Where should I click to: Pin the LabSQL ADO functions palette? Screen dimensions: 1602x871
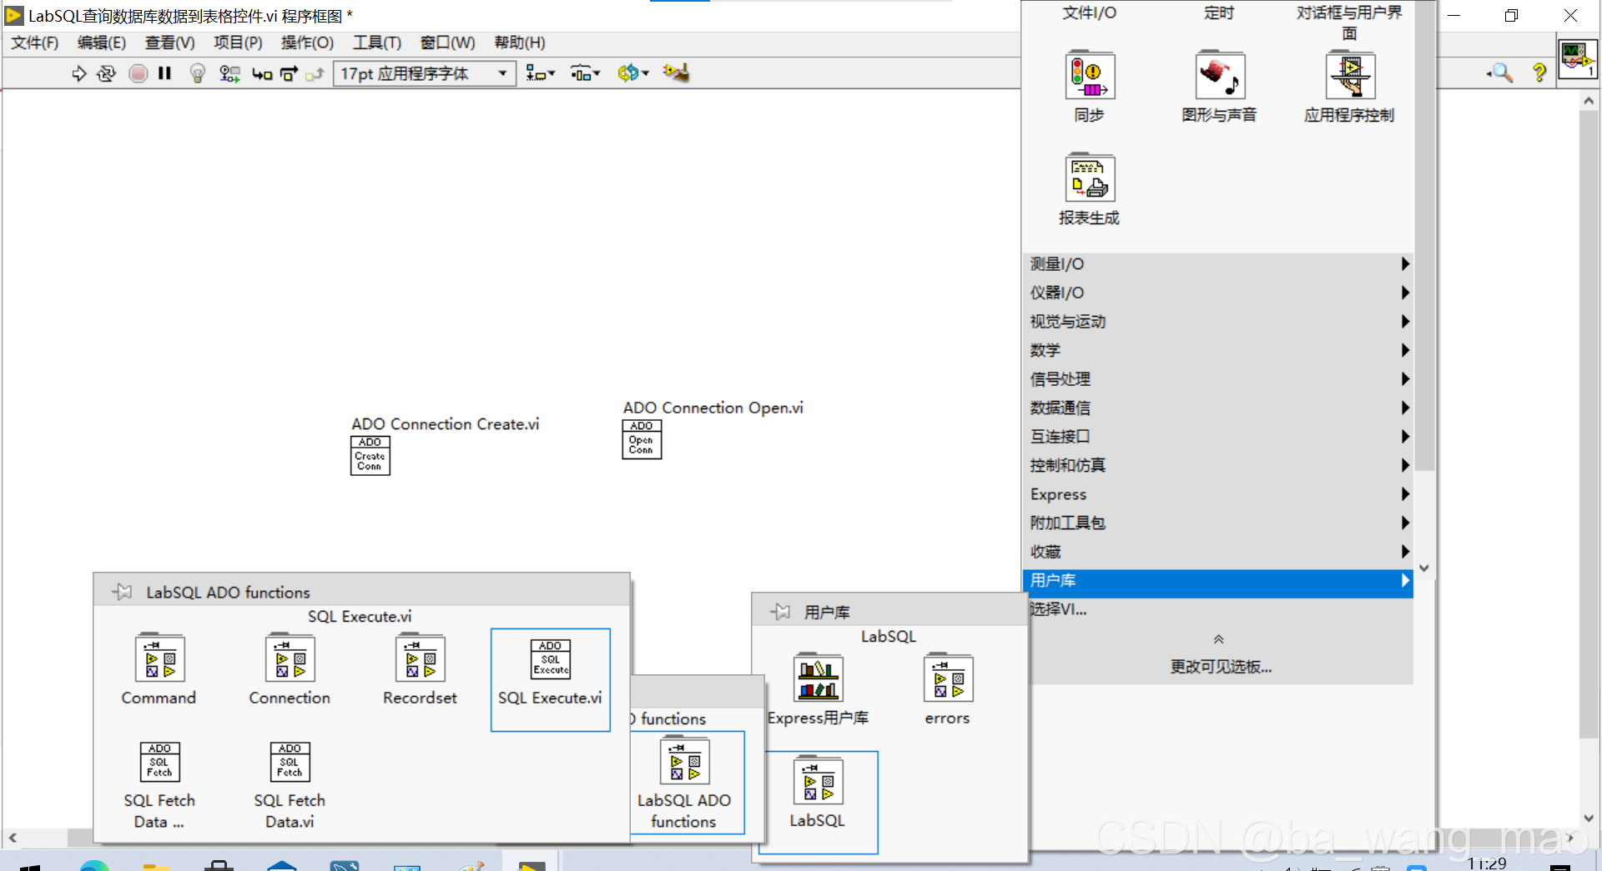(x=121, y=591)
